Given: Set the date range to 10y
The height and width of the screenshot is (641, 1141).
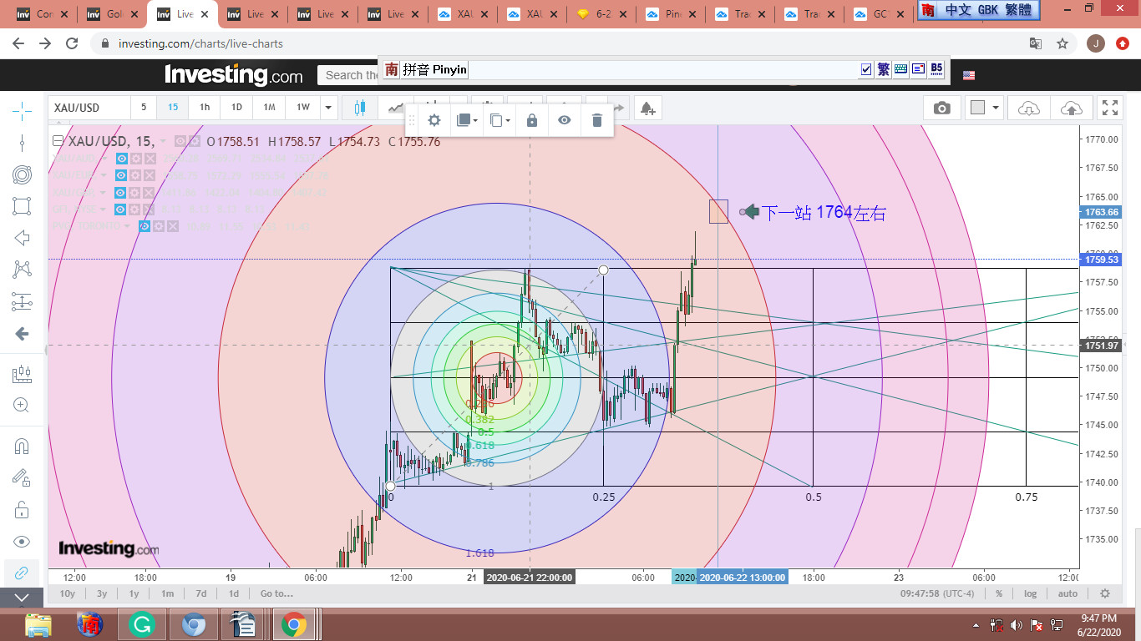Looking at the screenshot, I should [x=68, y=593].
